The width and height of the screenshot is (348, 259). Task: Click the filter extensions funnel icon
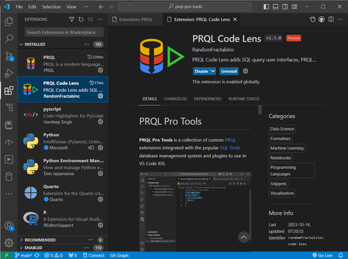pos(72,19)
